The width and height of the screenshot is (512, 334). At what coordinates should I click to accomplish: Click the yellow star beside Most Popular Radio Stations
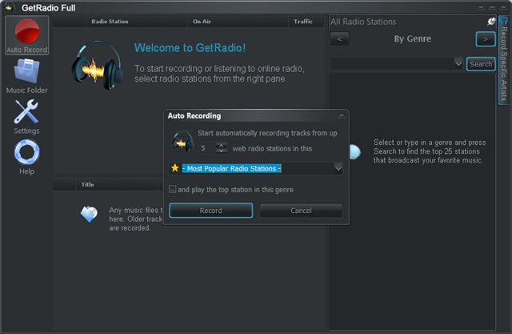coord(174,168)
